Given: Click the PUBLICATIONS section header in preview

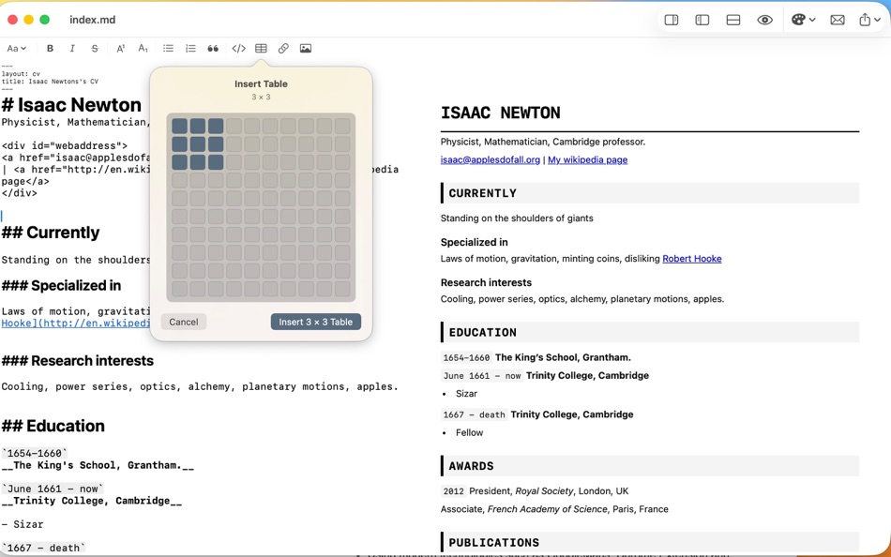Looking at the screenshot, I should (650, 542).
